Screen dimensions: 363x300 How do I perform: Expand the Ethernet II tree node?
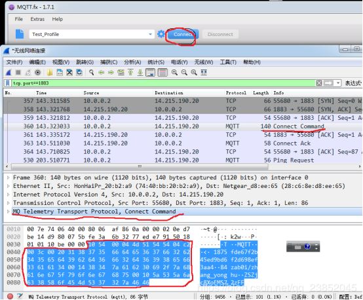click(8, 186)
